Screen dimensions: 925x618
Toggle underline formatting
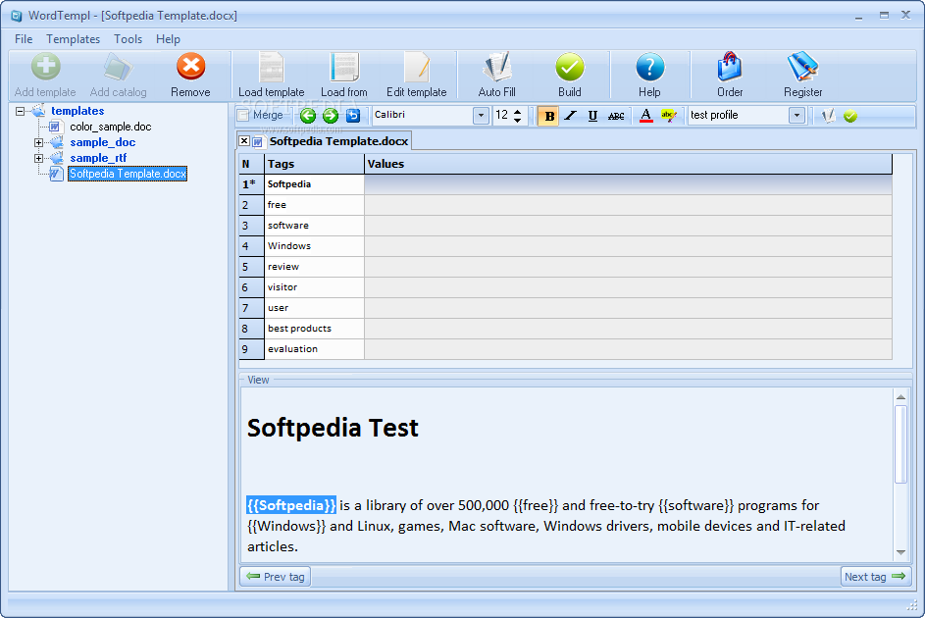tap(592, 116)
